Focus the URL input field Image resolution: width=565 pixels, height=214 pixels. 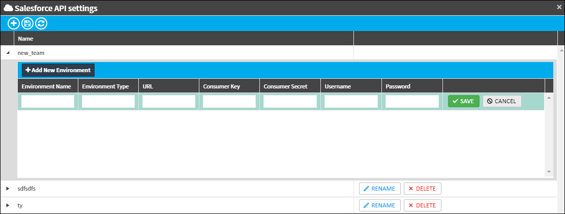(169, 102)
